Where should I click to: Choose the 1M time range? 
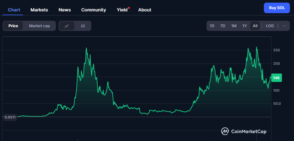234,26
